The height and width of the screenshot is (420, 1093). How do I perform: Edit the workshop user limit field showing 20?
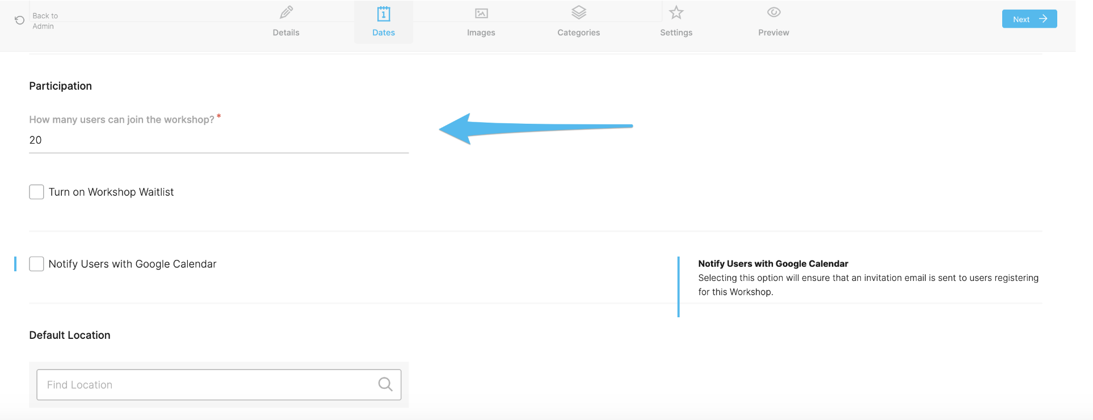219,140
